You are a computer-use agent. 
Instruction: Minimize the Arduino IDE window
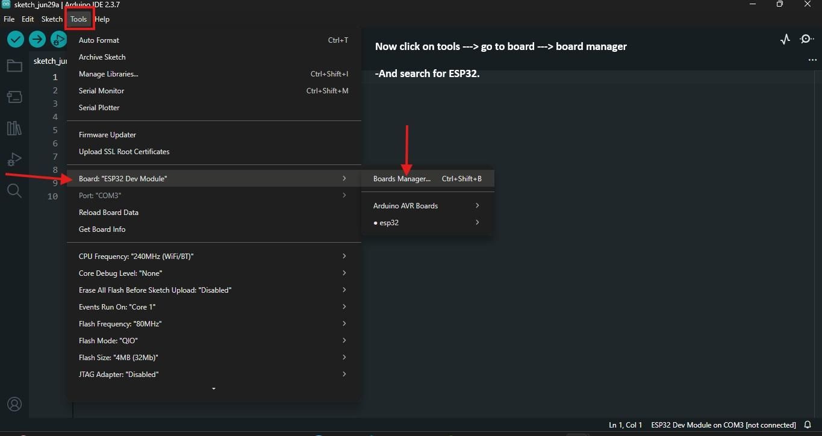(753, 4)
